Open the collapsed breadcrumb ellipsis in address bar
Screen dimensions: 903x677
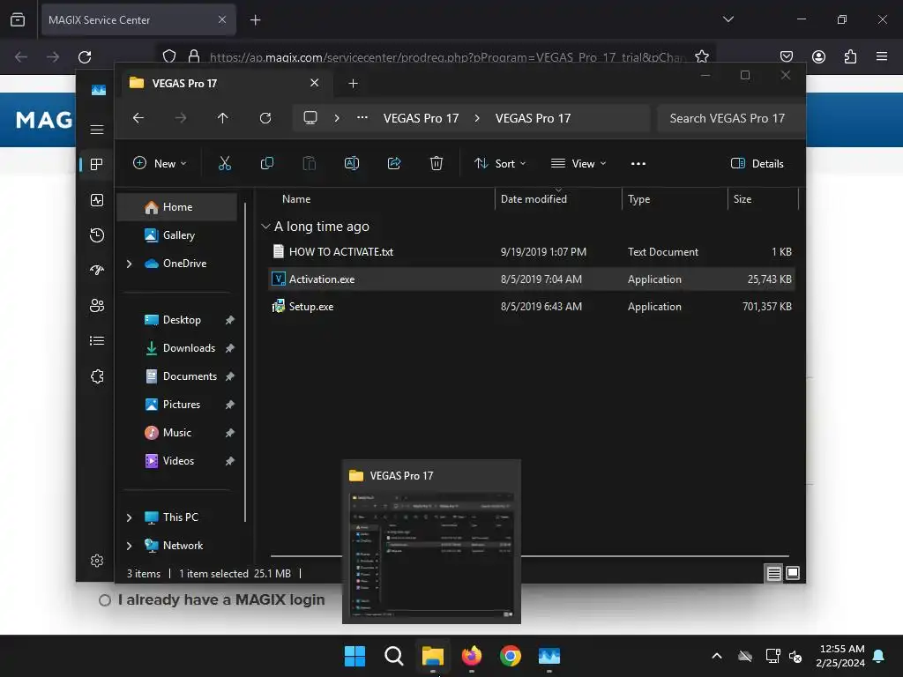tap(362, 117)
